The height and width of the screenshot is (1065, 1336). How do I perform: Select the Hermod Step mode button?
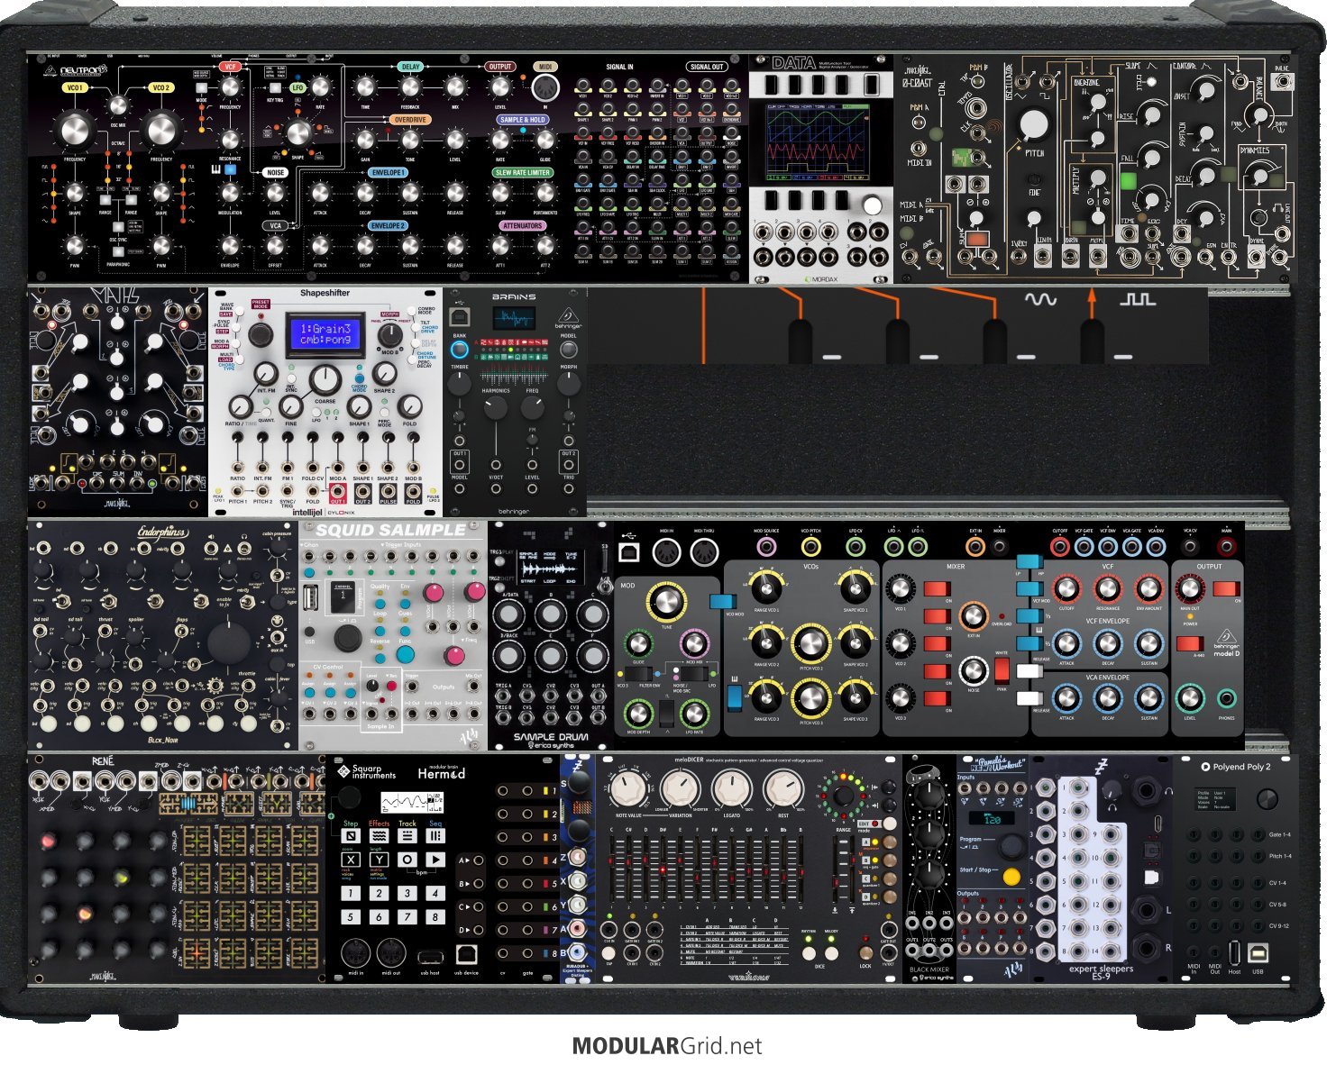pyautogui.click(x=350, y=836)
